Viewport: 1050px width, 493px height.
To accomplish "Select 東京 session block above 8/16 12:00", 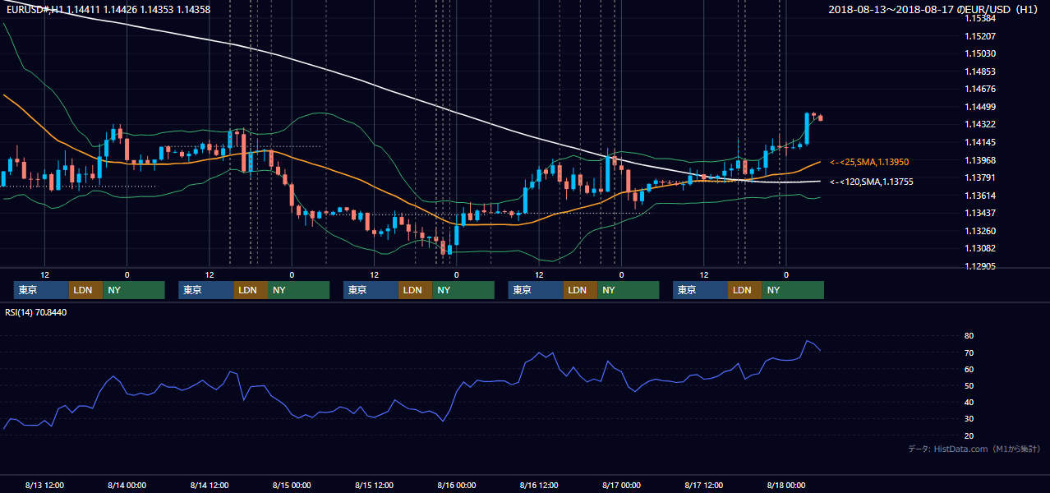I will click(x=536, y=290).
